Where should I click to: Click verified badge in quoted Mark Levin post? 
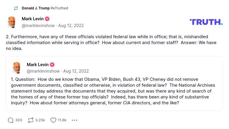click(x=52, y=65)
